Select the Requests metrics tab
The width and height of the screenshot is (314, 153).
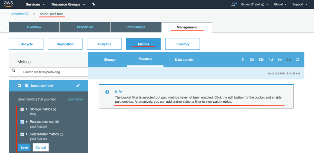[x=145, y=59]
